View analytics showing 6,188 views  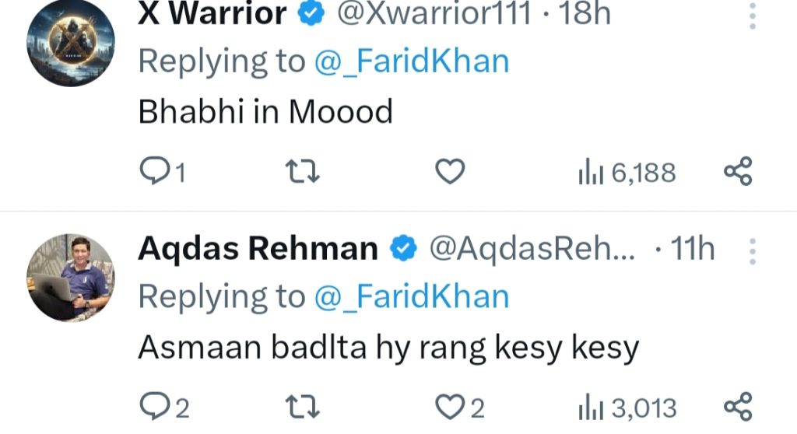(x=627, y=173)
